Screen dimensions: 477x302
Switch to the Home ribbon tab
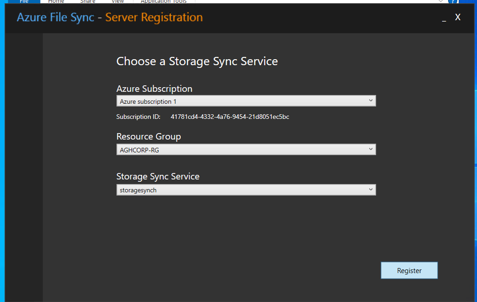[x=56, y=1]
